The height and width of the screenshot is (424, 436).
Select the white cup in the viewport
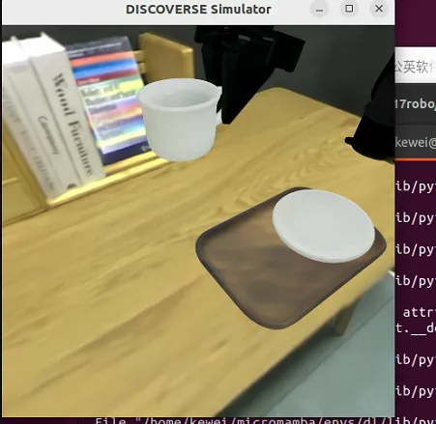click(179, 119)
